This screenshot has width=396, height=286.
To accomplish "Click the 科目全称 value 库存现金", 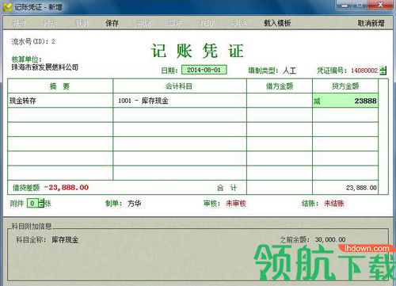I will coord(65,240).
